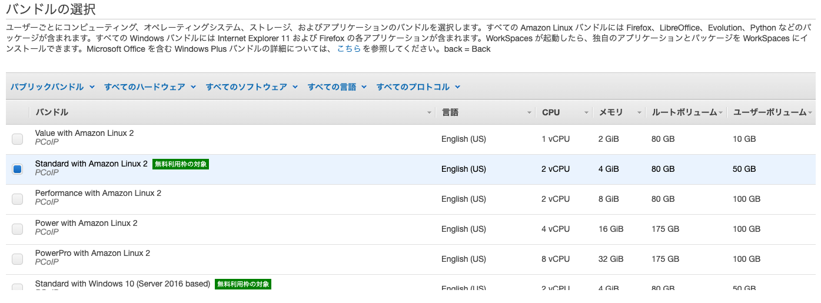Click the 1 vCPU cell

click(x=556, y=139)
